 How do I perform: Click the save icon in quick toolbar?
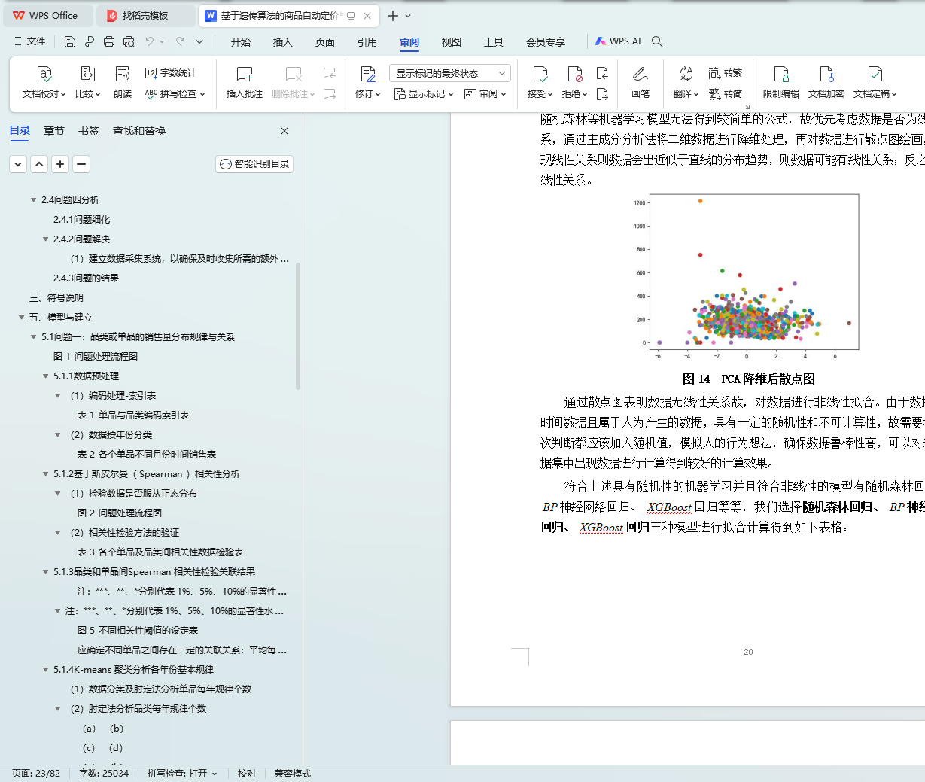(70, 41)
